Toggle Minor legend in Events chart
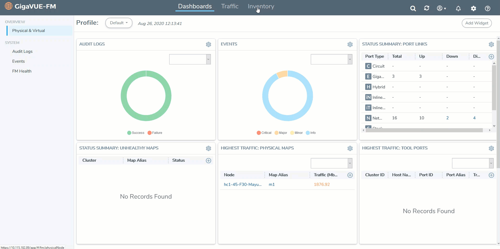500x249 pixels. click(296, 133)
